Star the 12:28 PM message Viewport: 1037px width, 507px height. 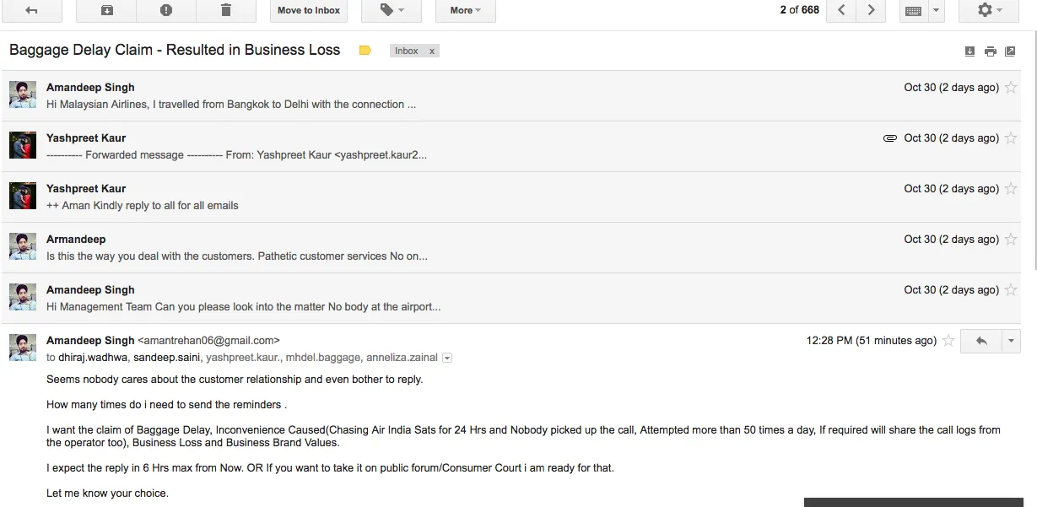pyautogui.click(x=948, y=341)
